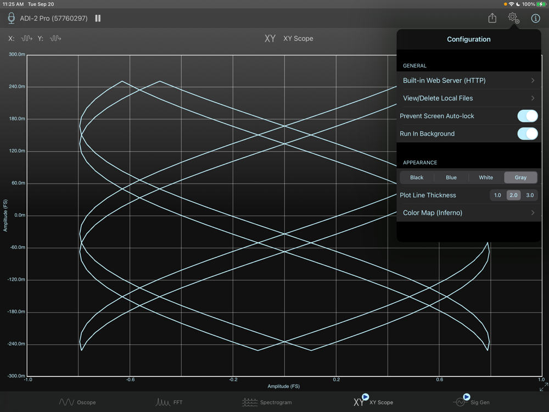Screen dimensions: 549x412
Task: Expand plot to full screen
Action: click(x=543, y=387)
